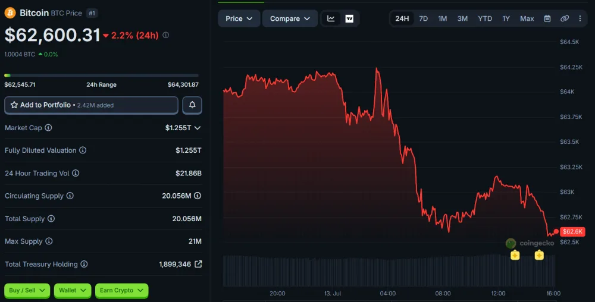Click the Add to Portfolio button
This screenshot has width=595, height=302.
click(x=91, y=105)
